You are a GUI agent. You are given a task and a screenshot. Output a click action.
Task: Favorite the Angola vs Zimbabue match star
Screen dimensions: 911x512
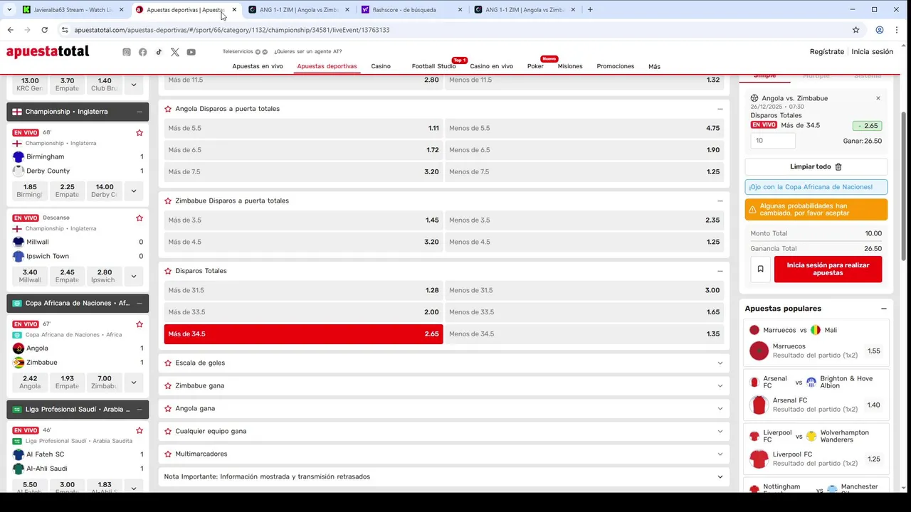(x=139, y=324)
